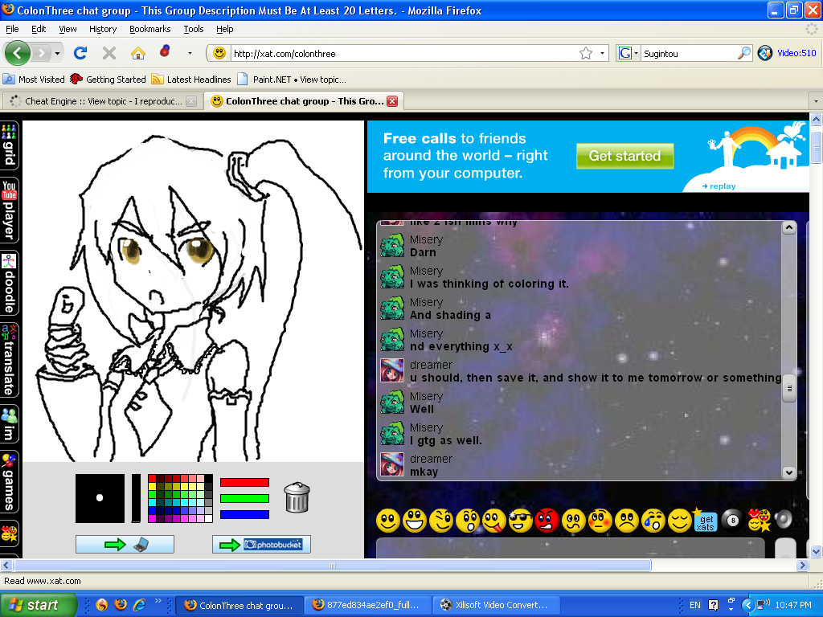Insert the red angry smiley

(x=547, y=521)
